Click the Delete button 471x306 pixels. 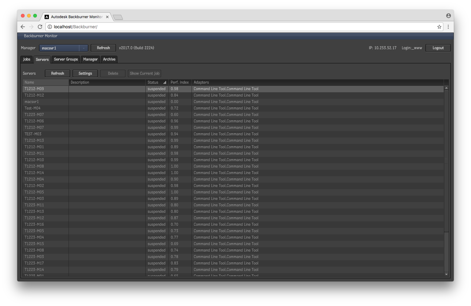[113, 74]
